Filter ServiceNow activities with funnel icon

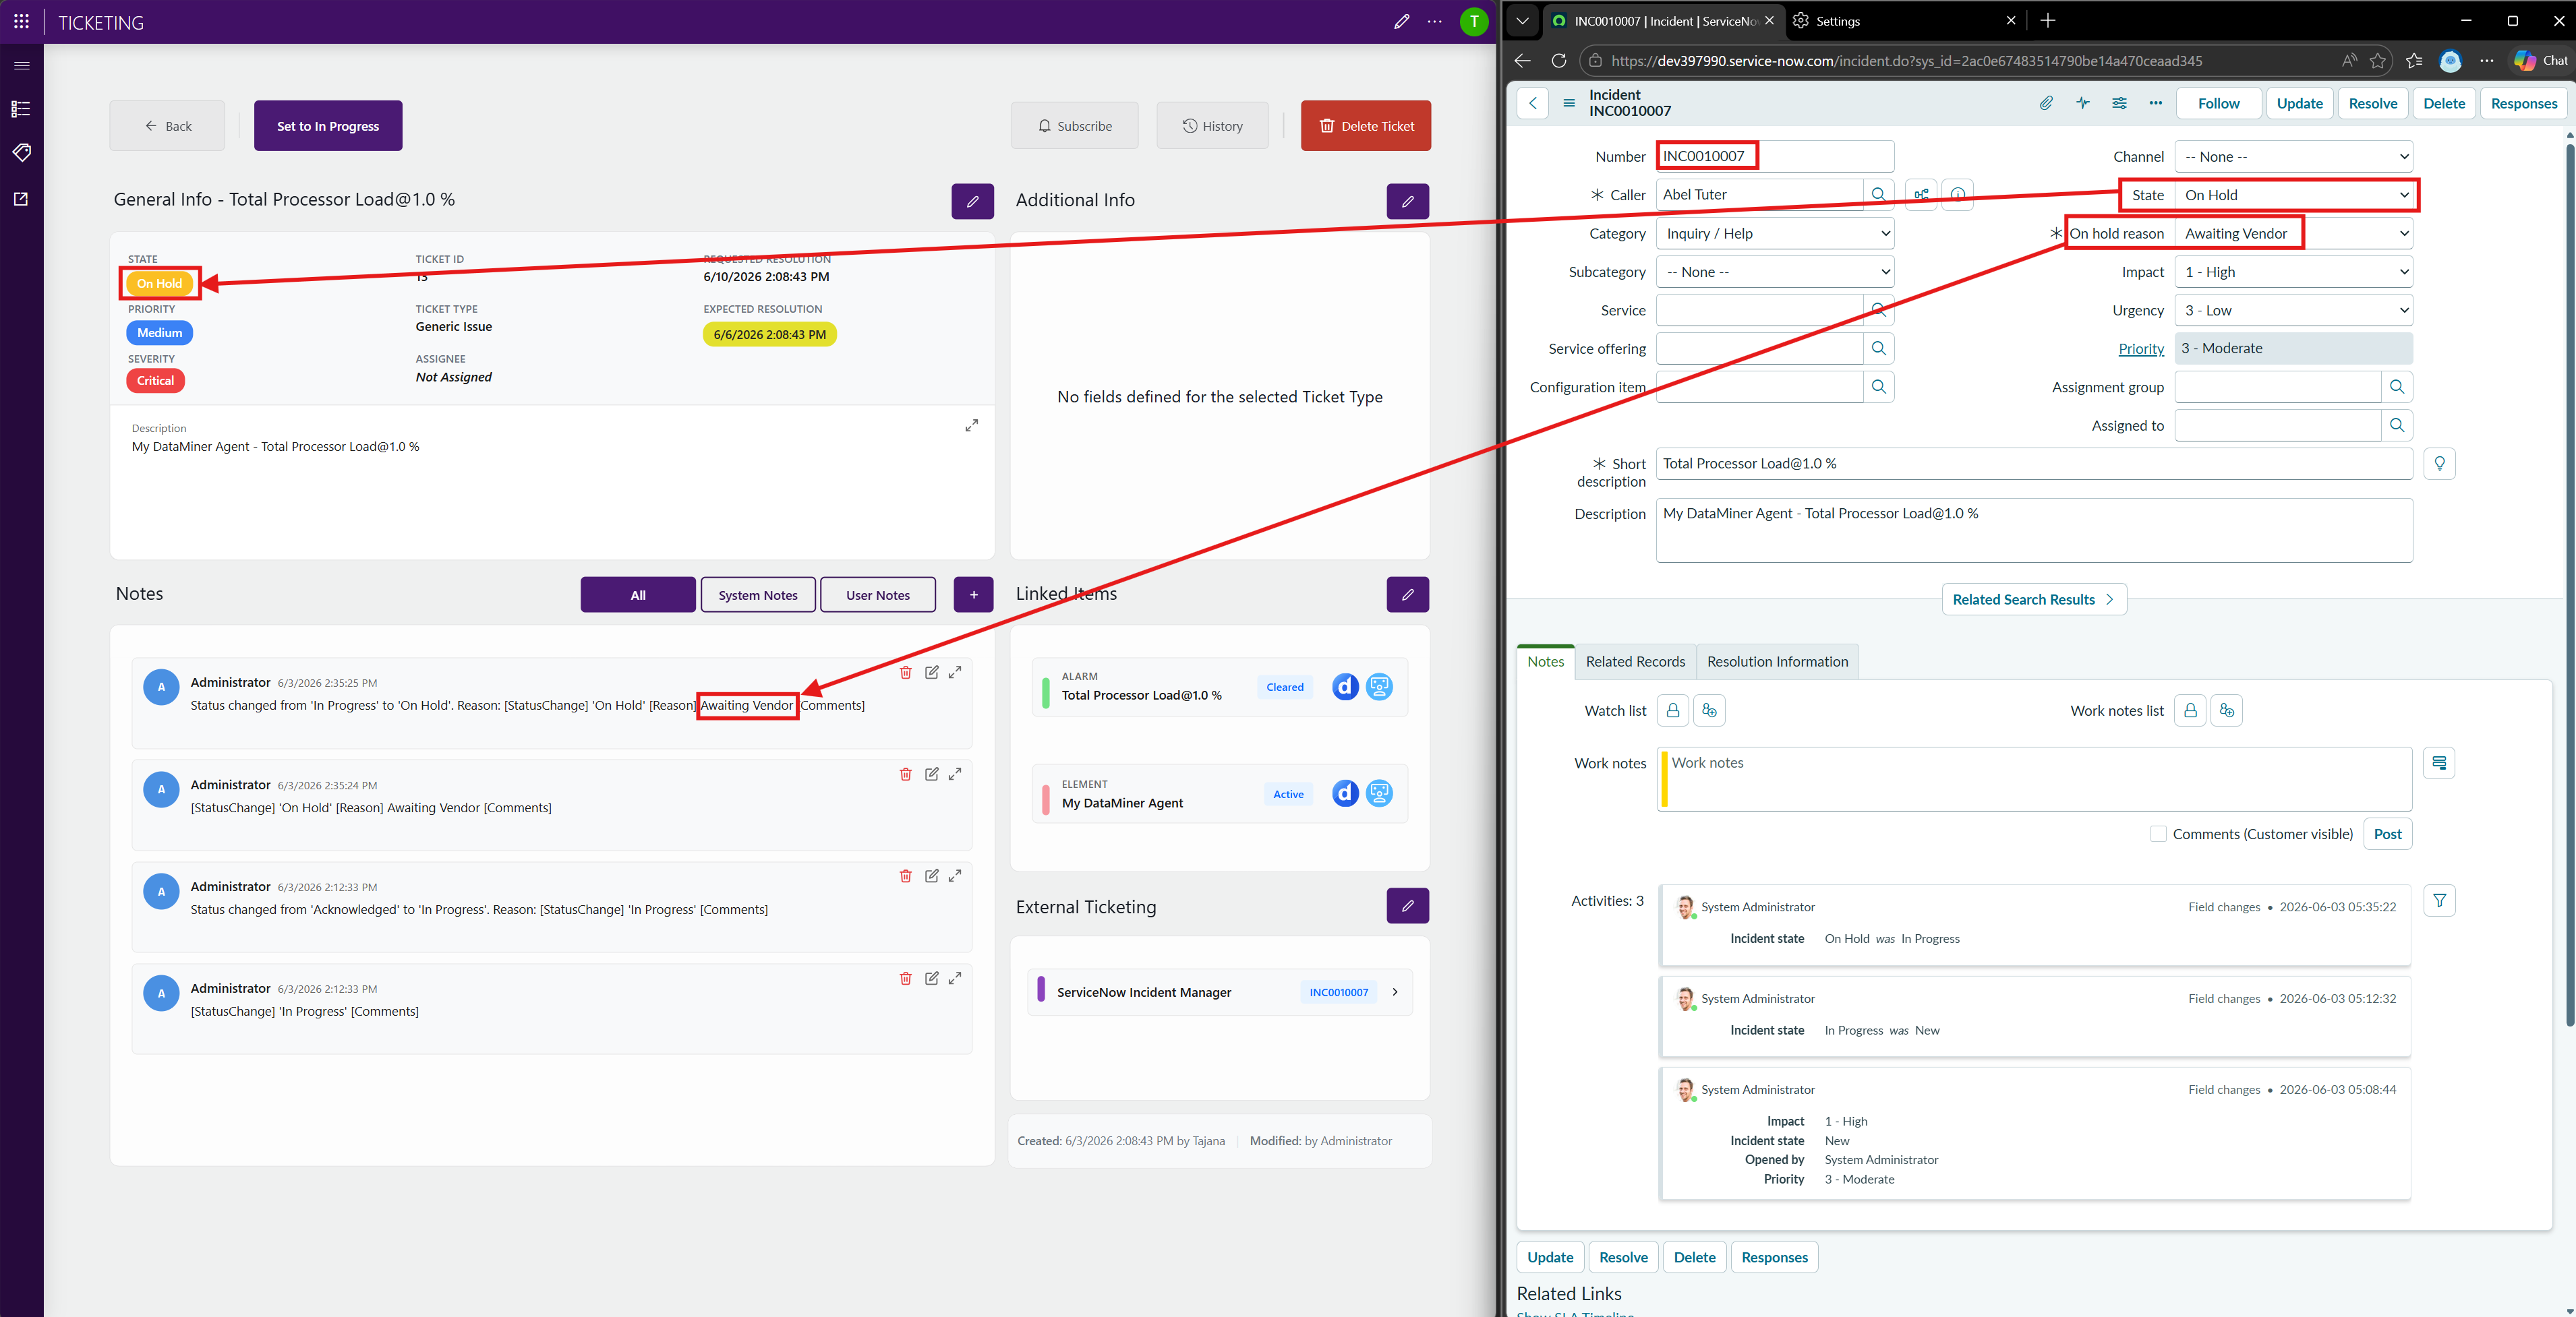[x=2440, y=901]
